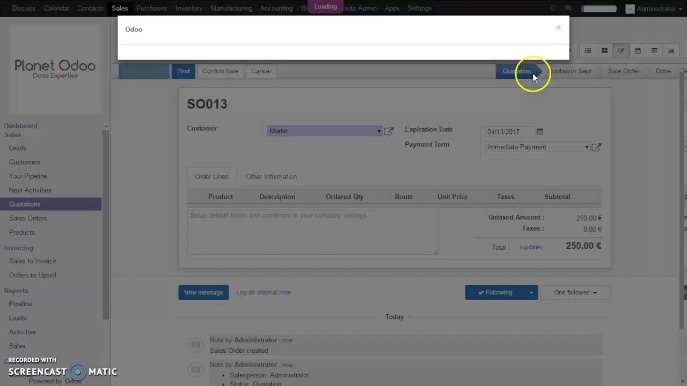Open the Expiration Date calendar picker

(x=540, y=131)
